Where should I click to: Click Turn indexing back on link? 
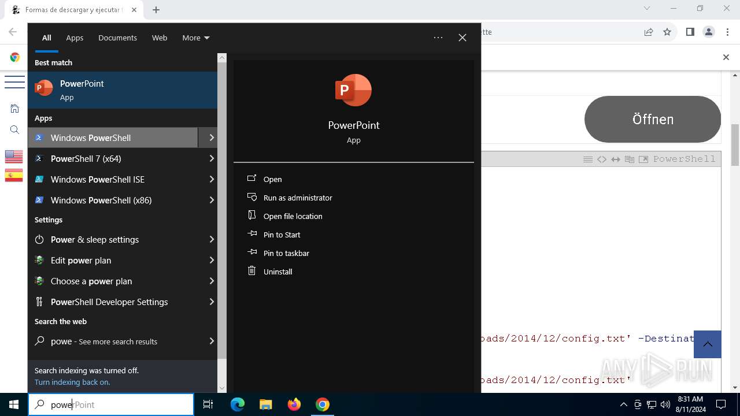pos(72,382)
